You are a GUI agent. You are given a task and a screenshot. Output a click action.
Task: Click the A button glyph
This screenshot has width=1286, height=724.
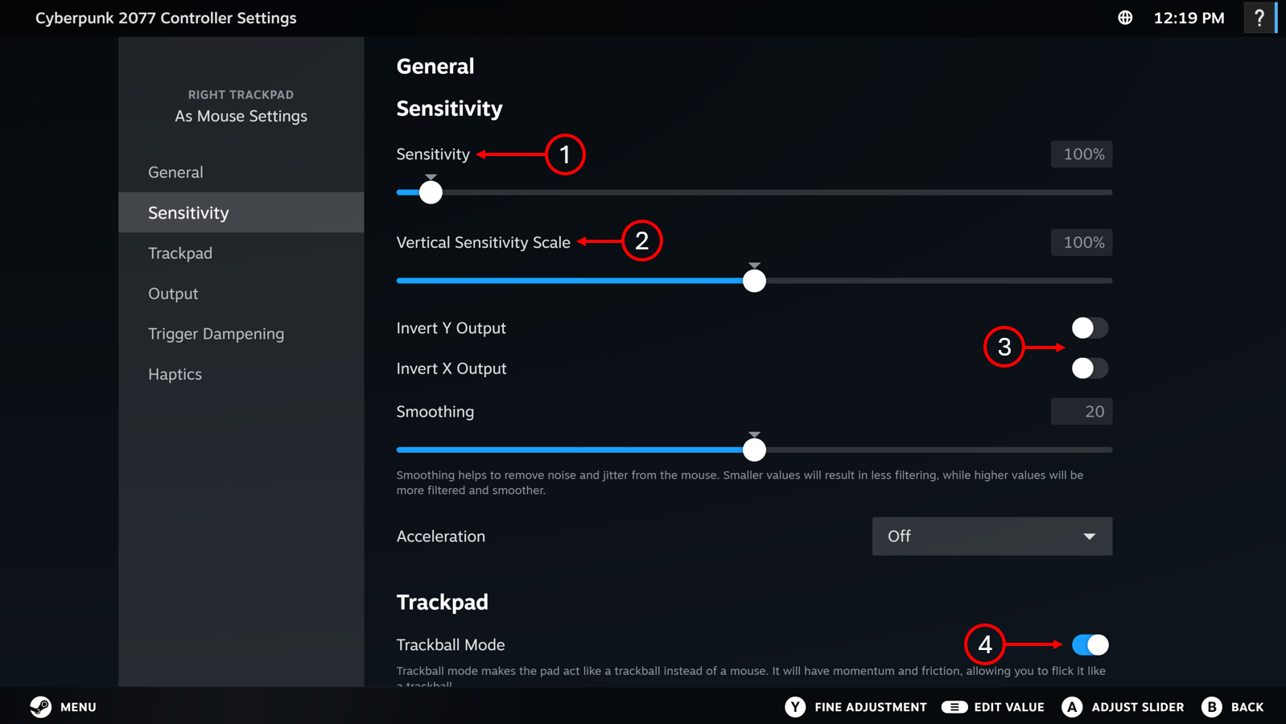1072,706
